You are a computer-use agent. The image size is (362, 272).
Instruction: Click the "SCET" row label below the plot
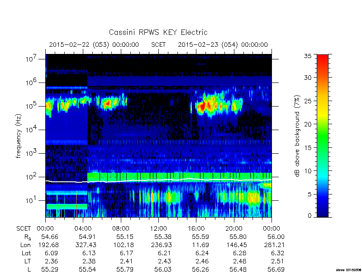(x=24, y=229)
